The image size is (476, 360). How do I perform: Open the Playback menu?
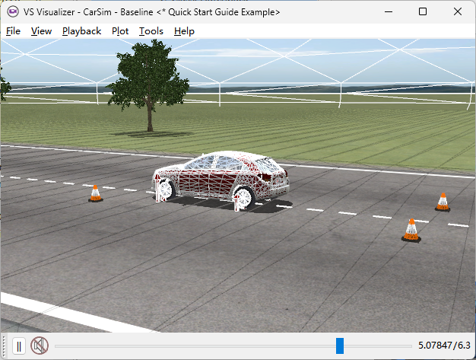pos(81,31)
